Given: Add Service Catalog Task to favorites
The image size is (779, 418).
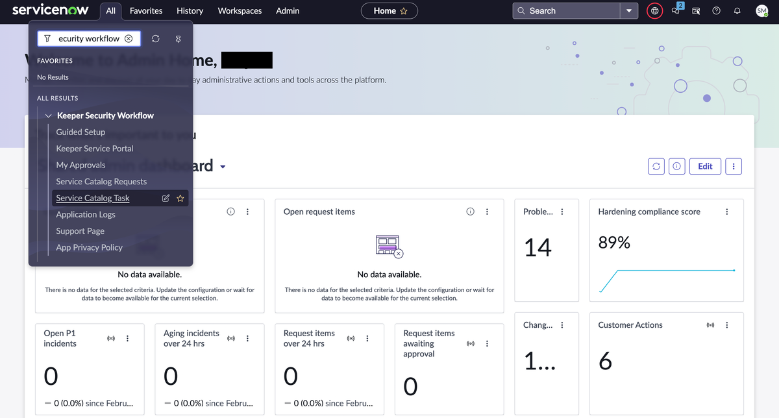Looking at the screenshot, I should [x=180, y=199].
